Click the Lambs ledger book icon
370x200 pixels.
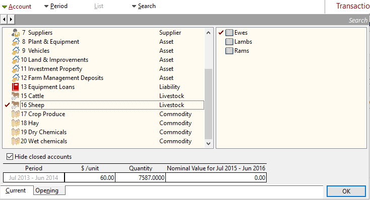[x=229, y=42]
